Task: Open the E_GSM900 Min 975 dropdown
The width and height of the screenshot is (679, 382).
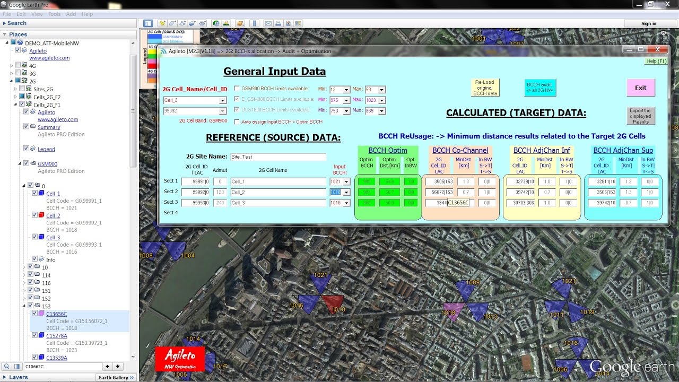Action: point(346,100)
